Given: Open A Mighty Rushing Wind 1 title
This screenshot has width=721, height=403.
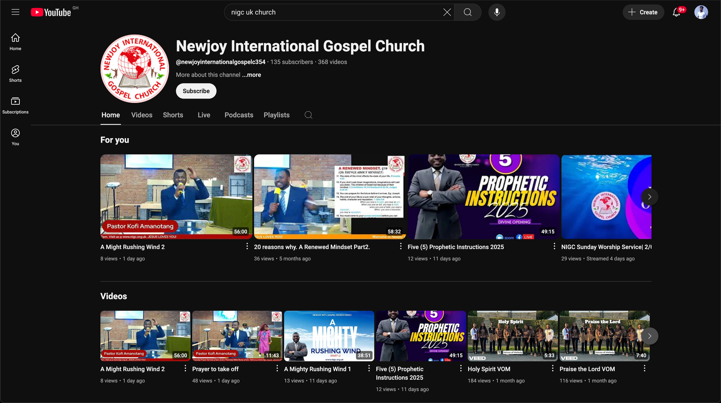Looking at the screenshot, I should [x=317, y=369].
